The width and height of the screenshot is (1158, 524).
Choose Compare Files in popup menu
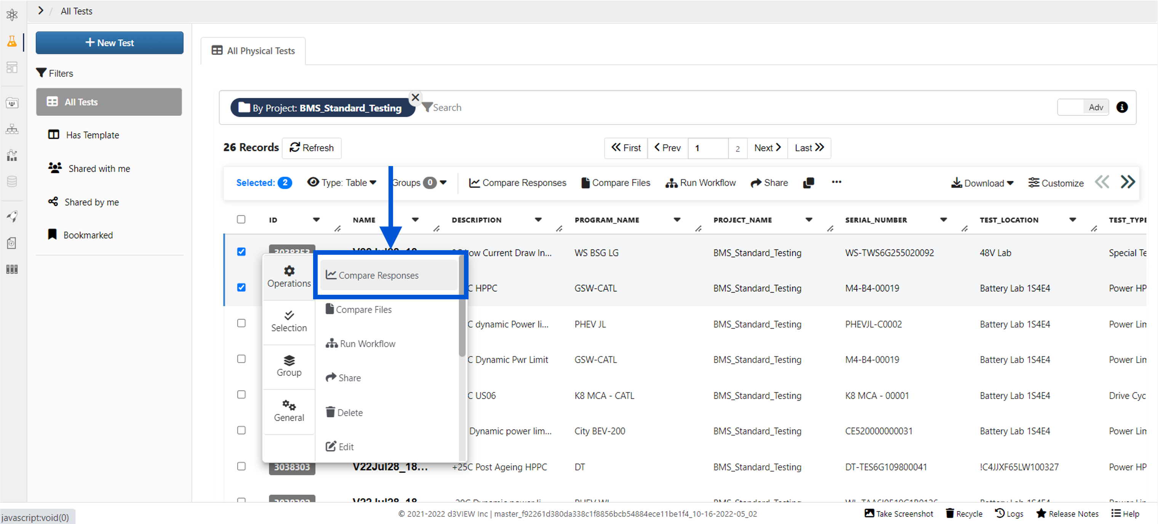coord(358,309)
